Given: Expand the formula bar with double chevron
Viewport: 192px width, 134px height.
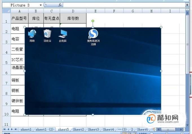Looking at the screenshot, I should click(x=187, y=5).
